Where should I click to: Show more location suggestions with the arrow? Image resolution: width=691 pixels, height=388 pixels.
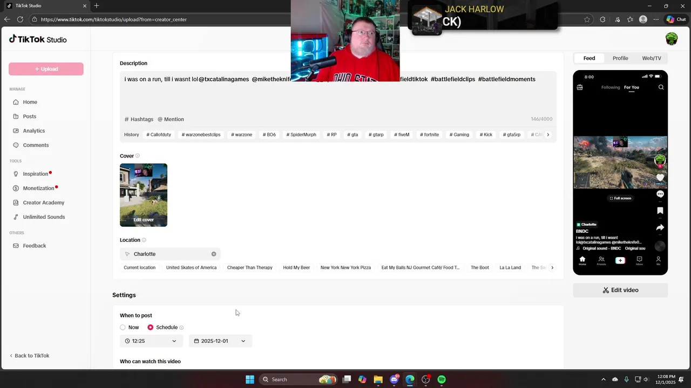552,268
